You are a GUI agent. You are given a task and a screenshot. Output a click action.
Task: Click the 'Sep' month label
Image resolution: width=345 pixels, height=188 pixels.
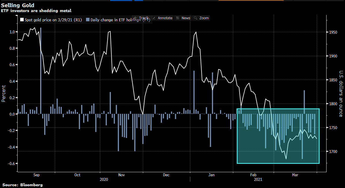37,175
